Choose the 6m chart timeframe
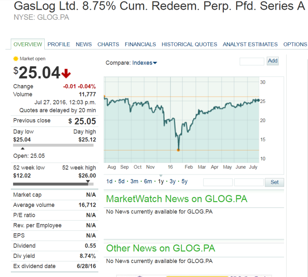 148,181
